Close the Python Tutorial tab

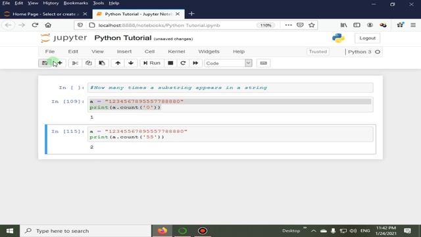pyautogui.click(x=178, y=14)
